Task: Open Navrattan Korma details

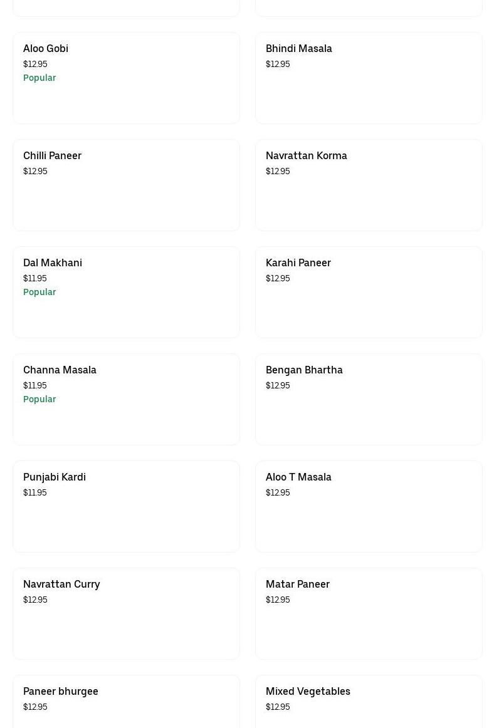Action: tap(369, 185)
